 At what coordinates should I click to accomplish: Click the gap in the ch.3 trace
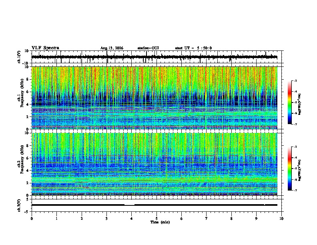click(x=129, y=205)
